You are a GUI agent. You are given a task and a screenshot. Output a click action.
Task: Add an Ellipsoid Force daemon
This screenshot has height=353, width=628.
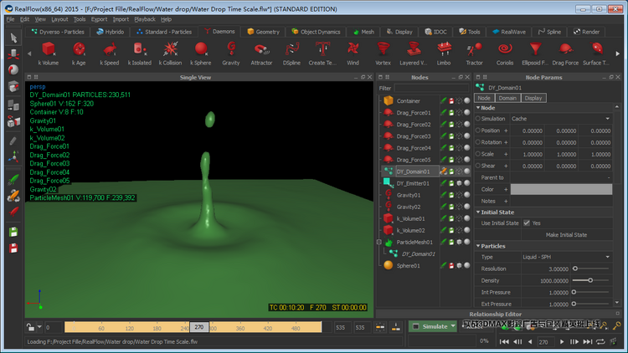(535, 54)
